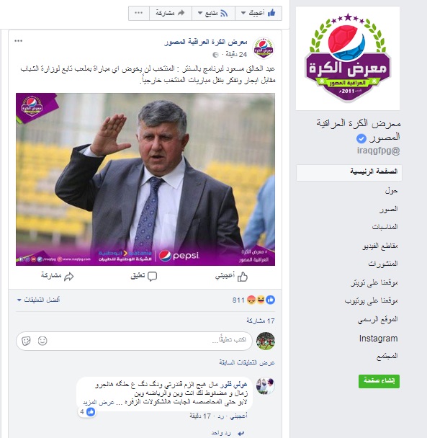Open the post options three-dot menu

click(19, 41)
